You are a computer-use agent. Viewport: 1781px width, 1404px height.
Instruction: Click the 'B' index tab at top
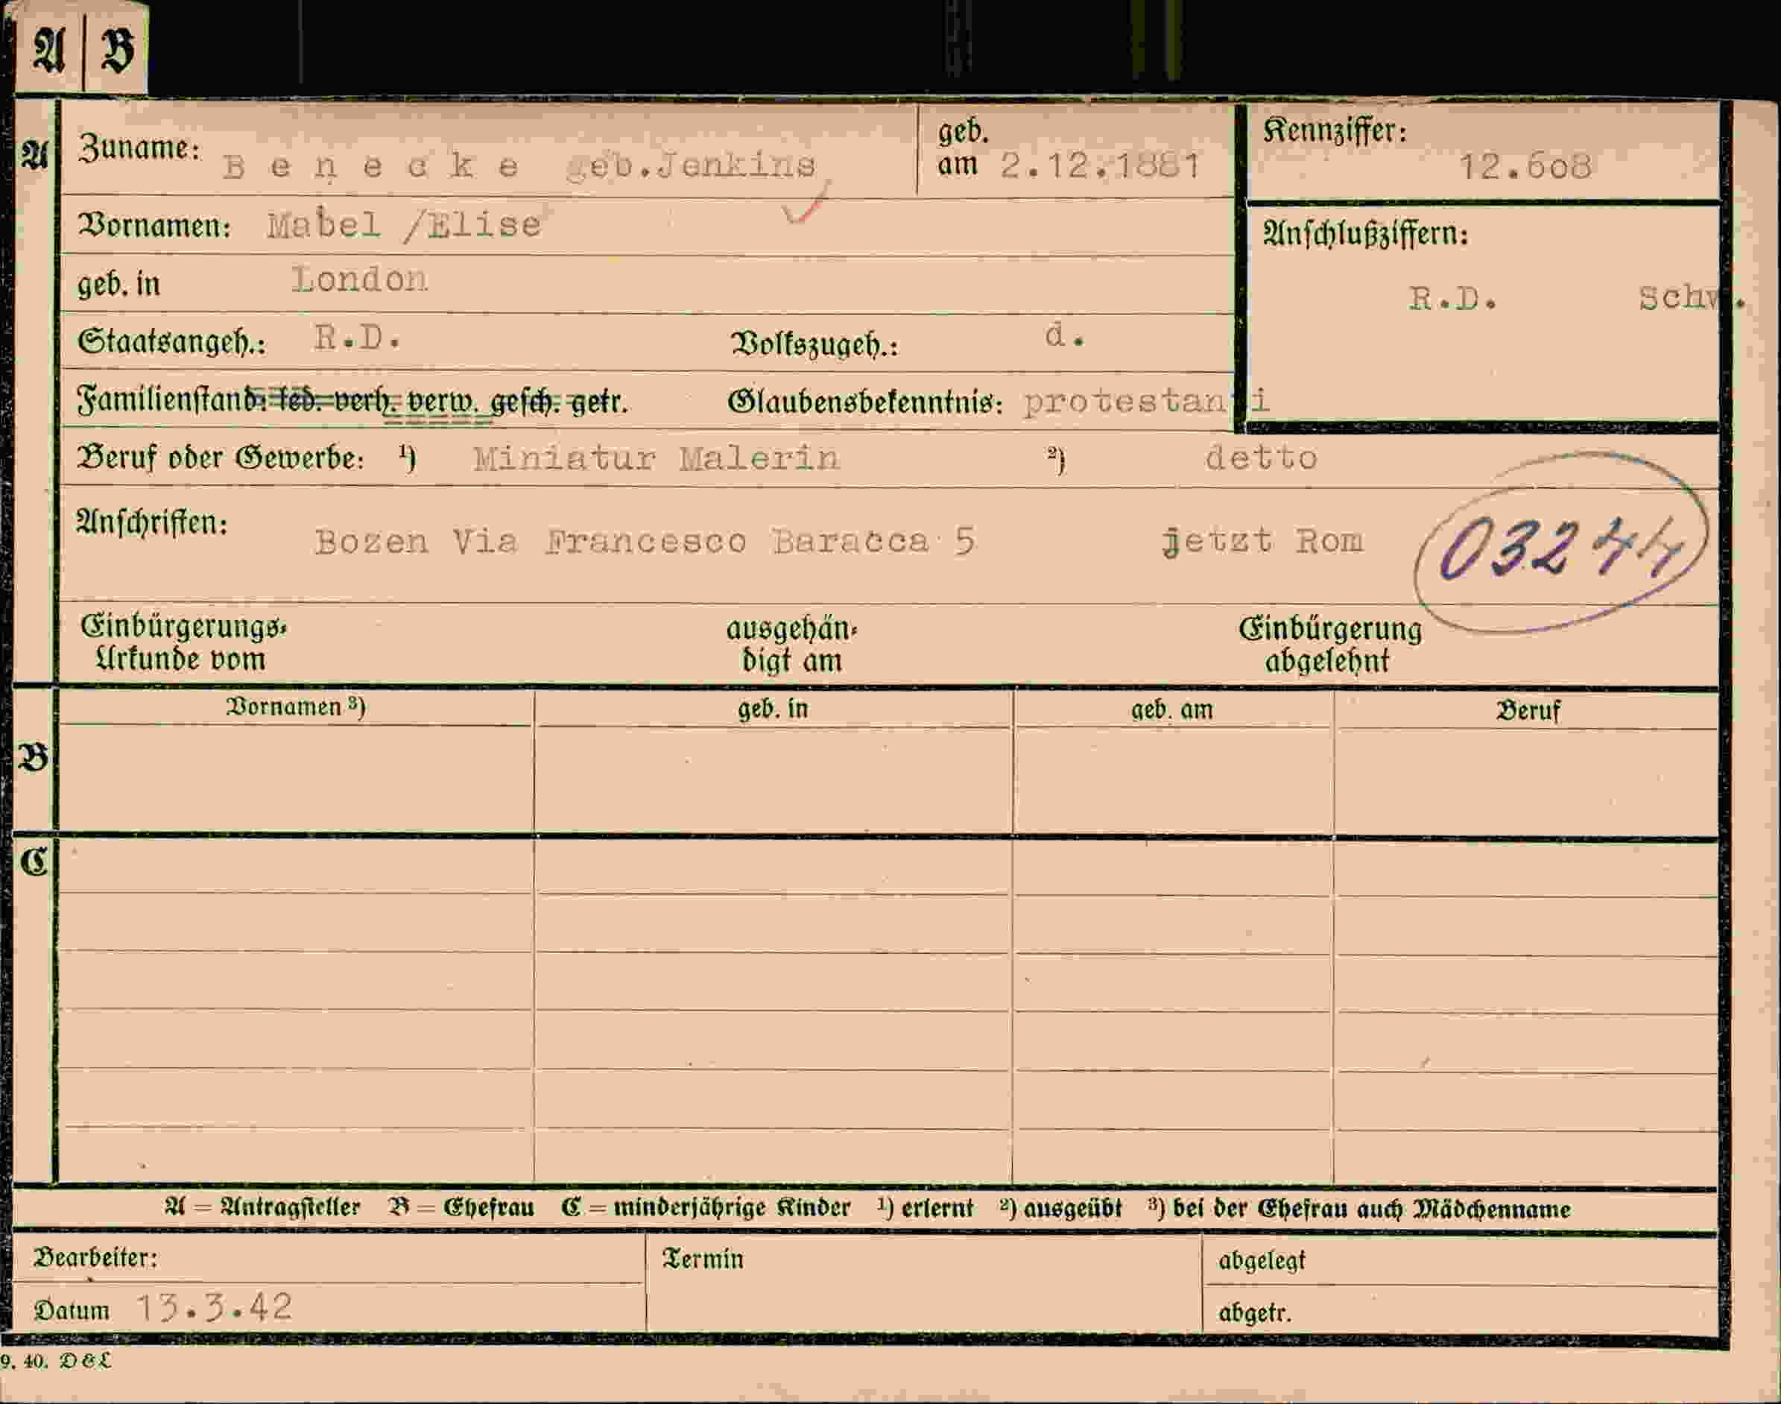pyautogui.click(x=117, y=48)
